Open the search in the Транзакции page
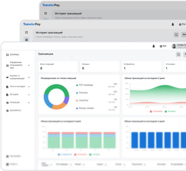This screenshot has height=171, width=186. (178, 55)
